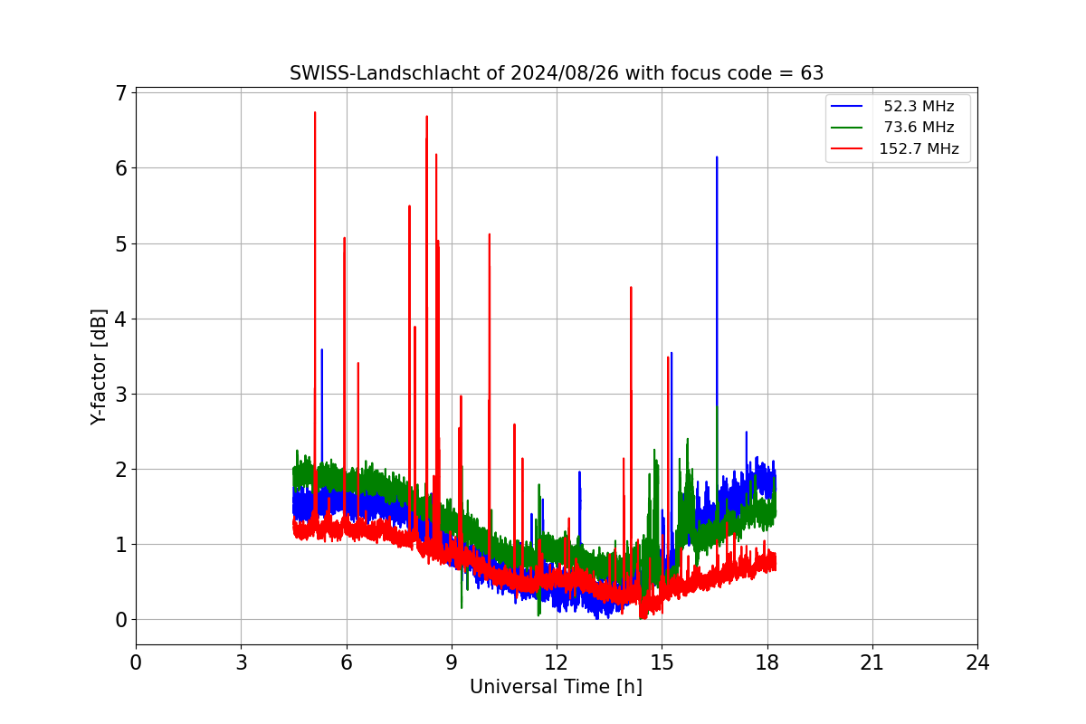Click x-axis tick label 21

[x=872, y=662]
